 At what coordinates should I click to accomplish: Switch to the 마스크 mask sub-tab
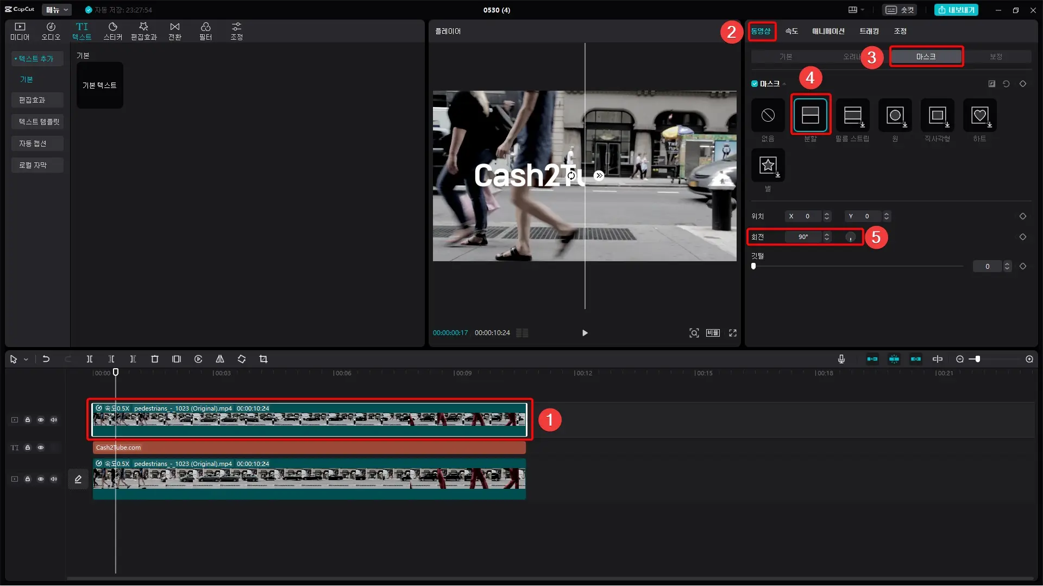(x=926, y=56)
